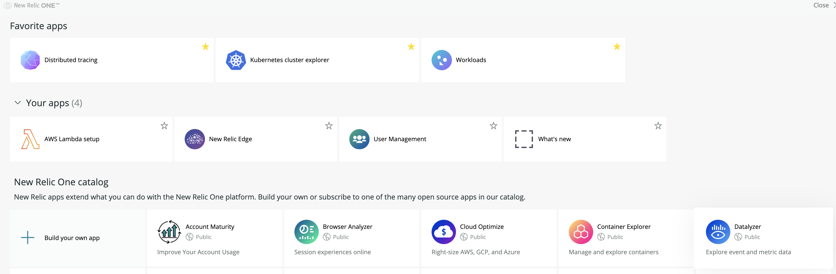The height and width of the screenshot is (274, 836).
Task: Click the New Relic One catalog heading
Action: pos(61,182)
